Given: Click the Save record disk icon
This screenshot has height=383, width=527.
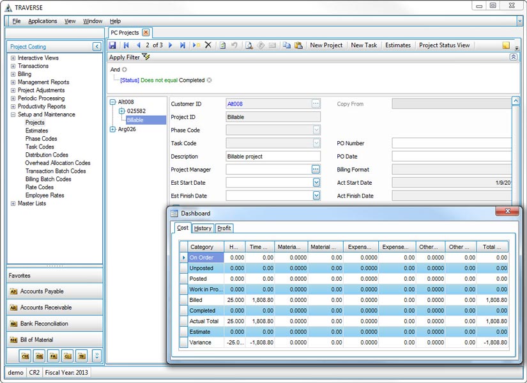Looking at the screenshot, I should pyautogui.click(x=112, y=45).
